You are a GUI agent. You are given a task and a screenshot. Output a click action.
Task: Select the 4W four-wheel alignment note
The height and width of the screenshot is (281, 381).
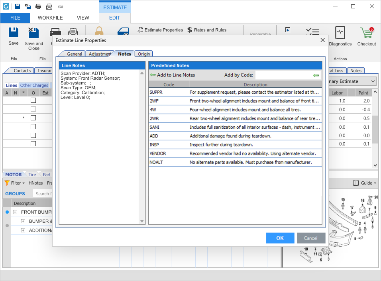tap(235, 110)
